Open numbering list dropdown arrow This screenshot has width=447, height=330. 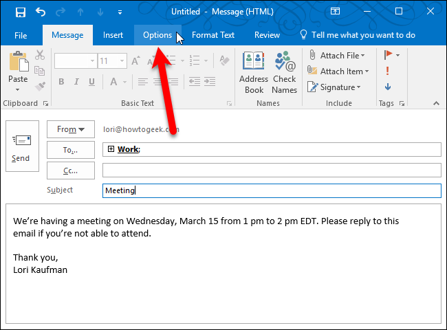[x=206, y=60]
